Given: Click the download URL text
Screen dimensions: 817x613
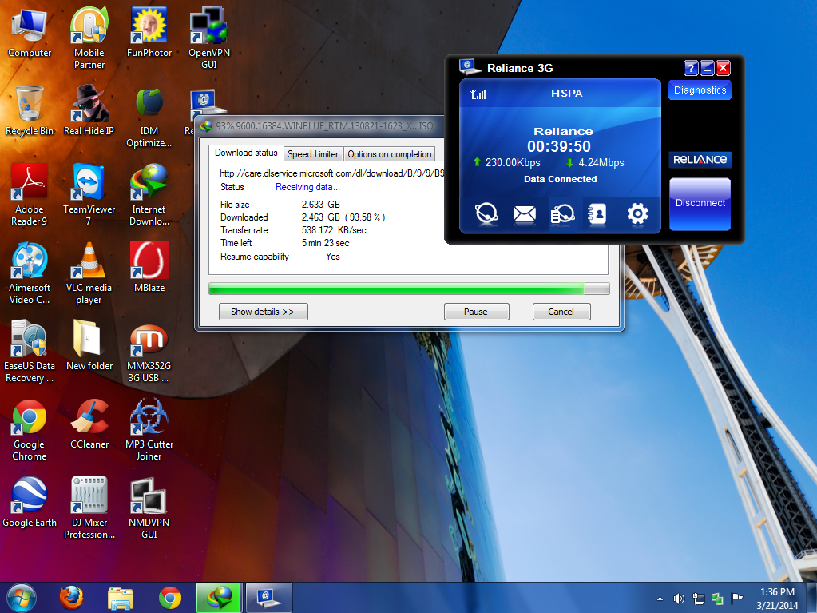Looking at the screenshot, I should click(332, 173).
